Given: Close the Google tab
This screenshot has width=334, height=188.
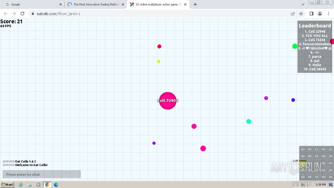Looking at the screenshot, I should [61, 4].
